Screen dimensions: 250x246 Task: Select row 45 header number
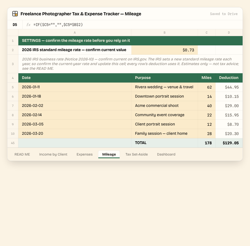[x=13, y=143]
